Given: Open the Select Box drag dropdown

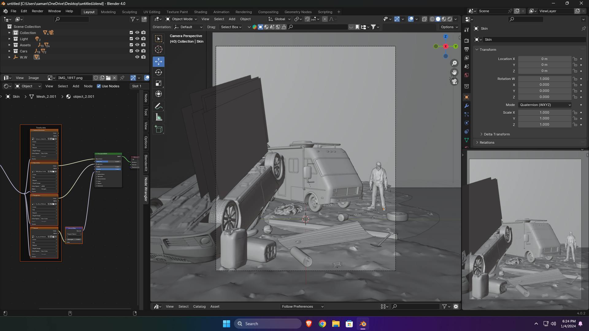Looking at the screenshot, I should [231, 27].
